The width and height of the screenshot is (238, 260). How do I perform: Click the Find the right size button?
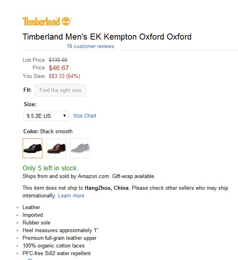tap(60, 90)
